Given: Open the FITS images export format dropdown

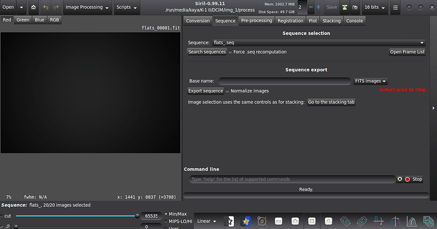Looking at the screenshot, I should coord(370,81).
